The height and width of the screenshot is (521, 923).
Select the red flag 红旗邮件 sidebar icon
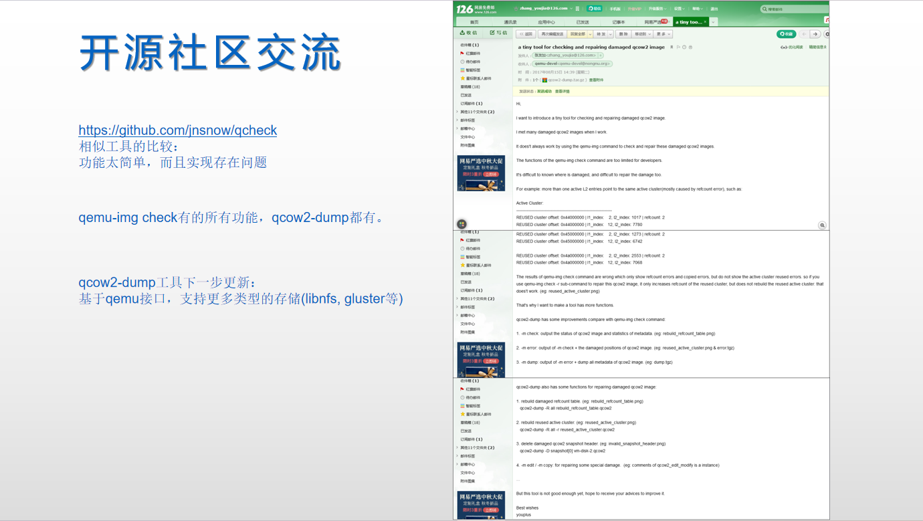coord(462,54)
